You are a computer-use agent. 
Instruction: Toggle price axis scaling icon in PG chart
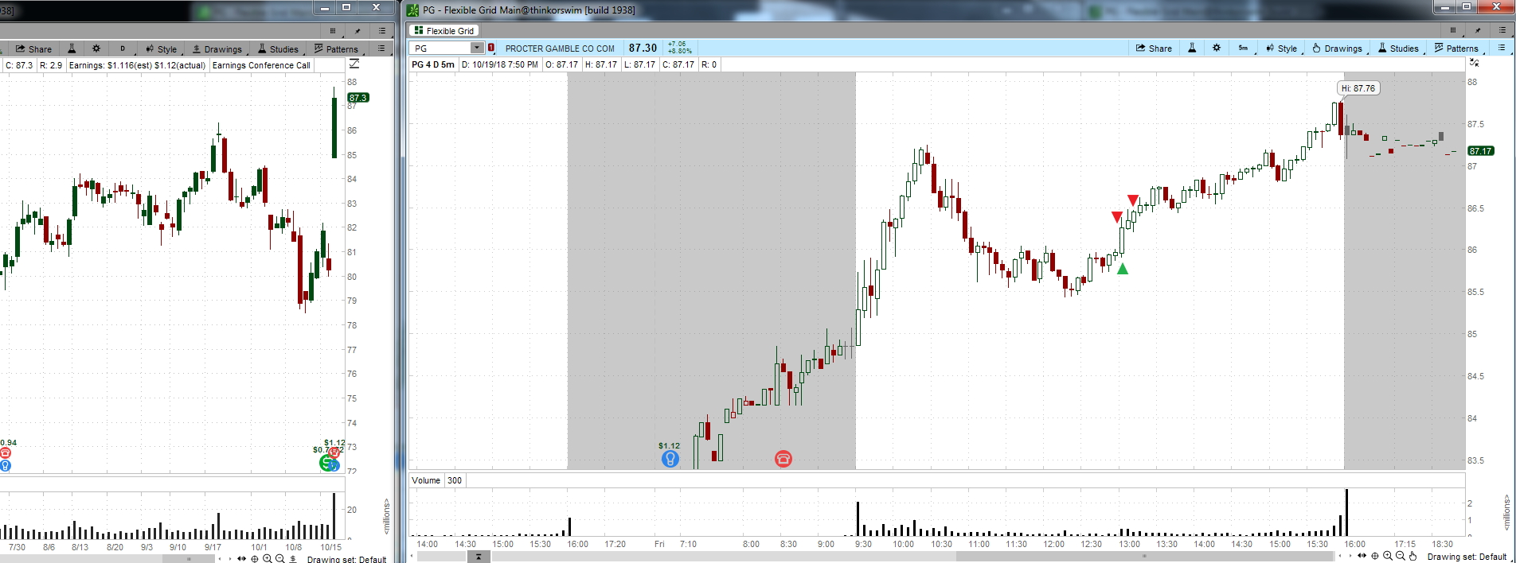click(1474, 63)
